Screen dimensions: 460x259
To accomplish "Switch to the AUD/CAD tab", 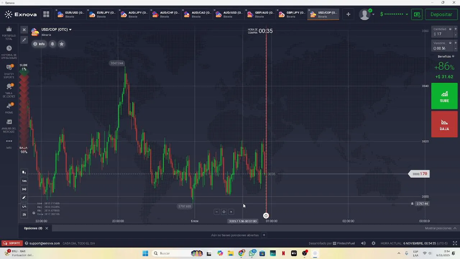I will [197, 14].
